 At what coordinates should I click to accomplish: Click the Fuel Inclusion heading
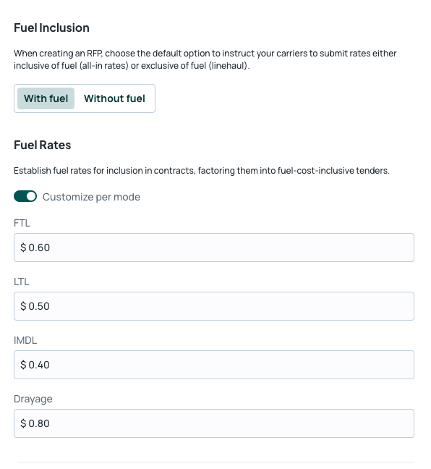pos(51,28)
